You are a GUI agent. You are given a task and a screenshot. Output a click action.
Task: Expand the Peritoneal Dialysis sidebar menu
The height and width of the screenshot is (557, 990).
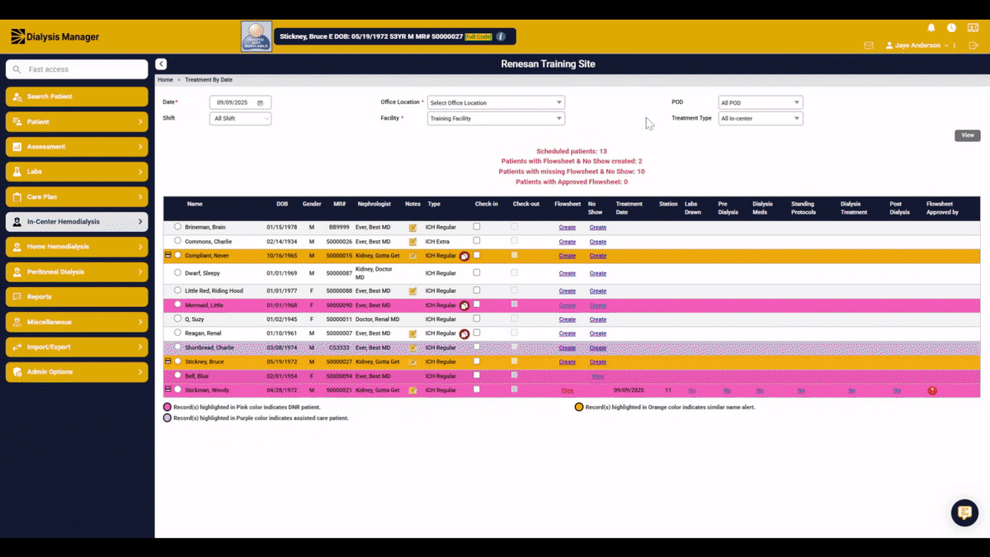pos(77,271)
